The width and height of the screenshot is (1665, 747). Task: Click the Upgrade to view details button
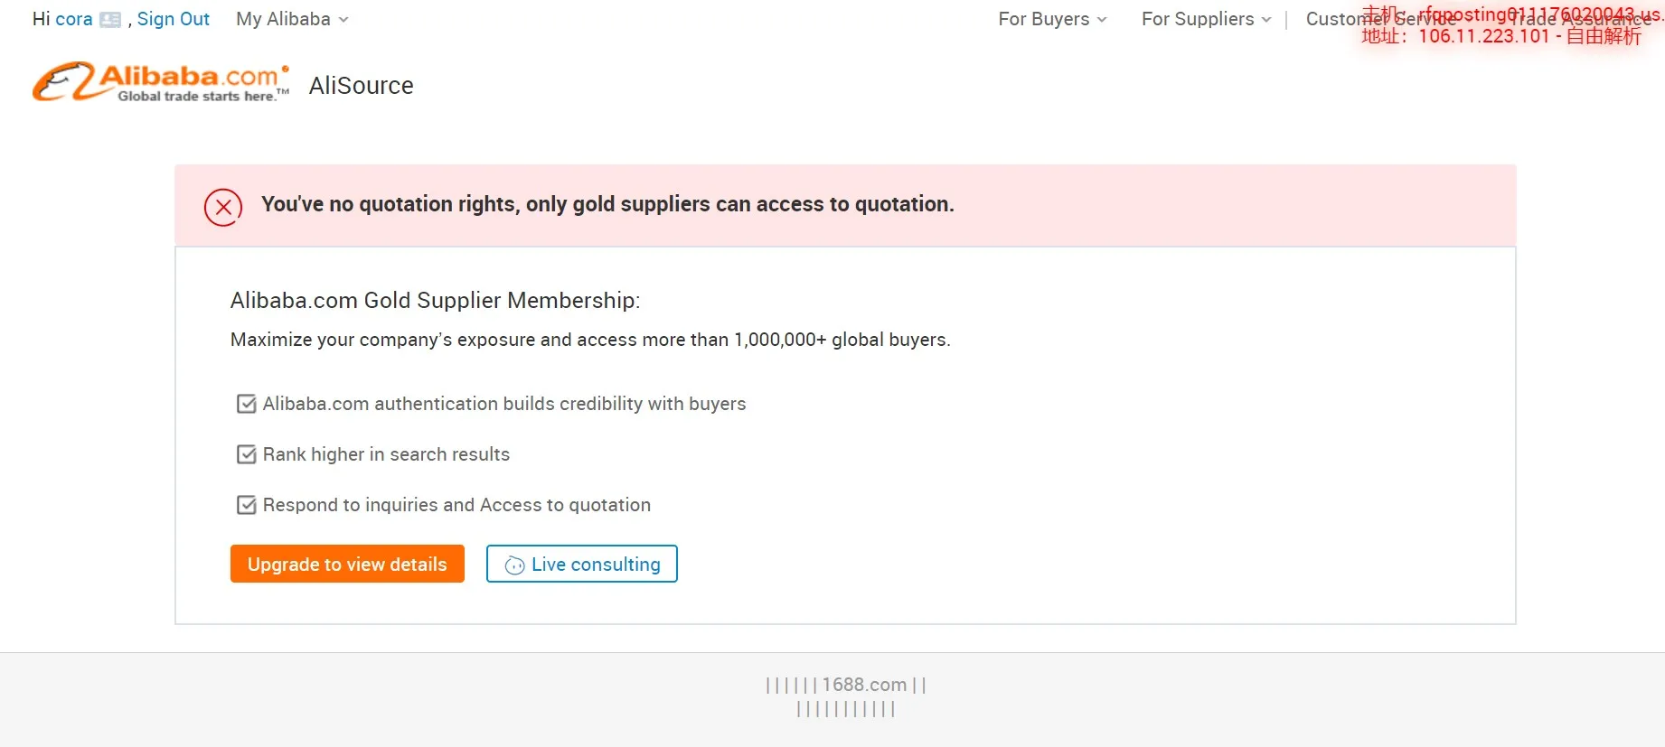[x=347, y=564]
